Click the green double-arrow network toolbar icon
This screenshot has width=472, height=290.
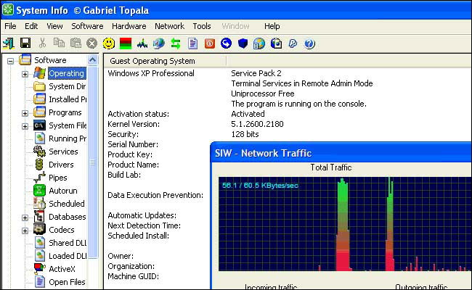pos(175,43)
